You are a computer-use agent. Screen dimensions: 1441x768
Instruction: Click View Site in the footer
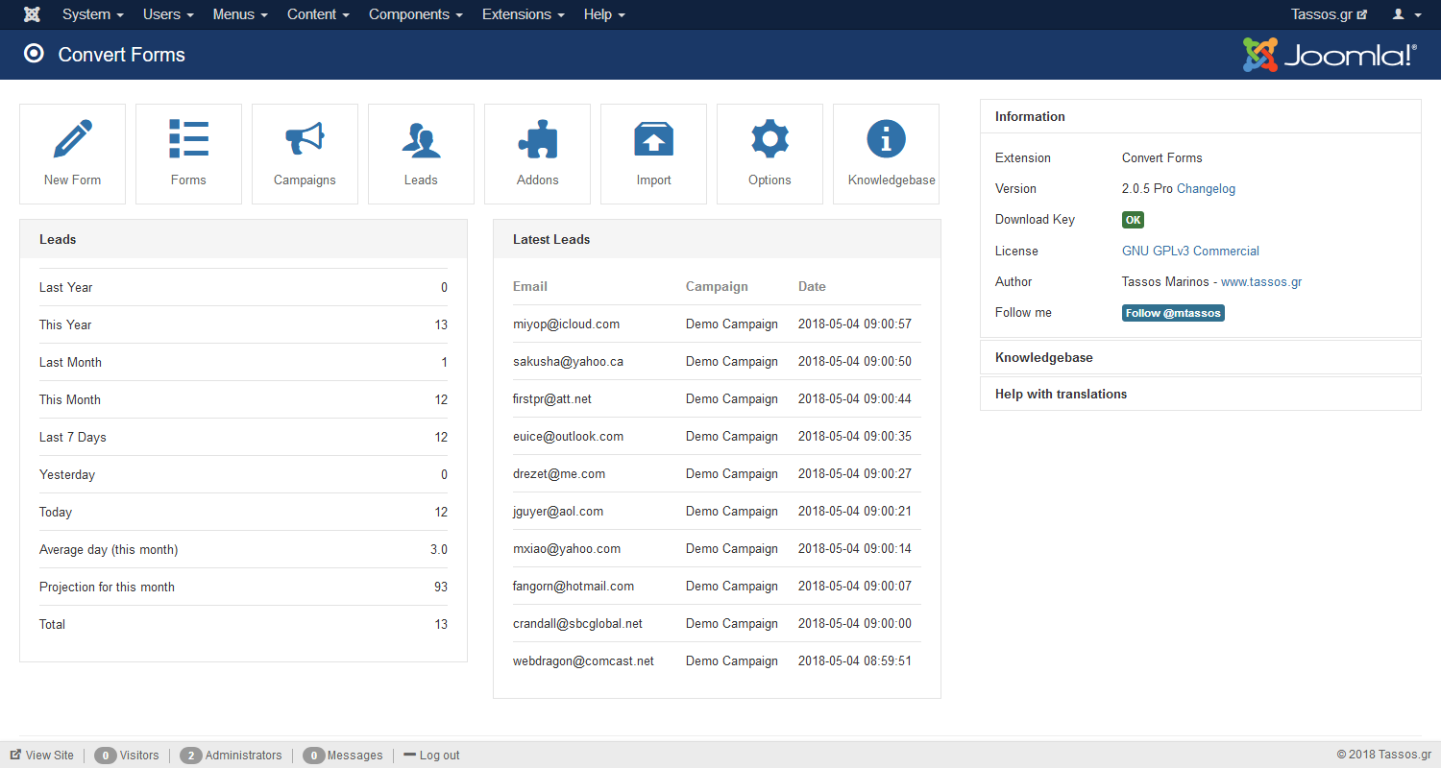point(42,756)
